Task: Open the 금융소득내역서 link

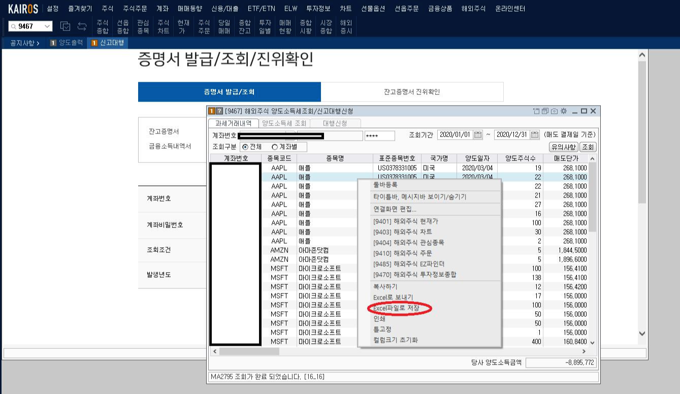Action: click(x=170, y=146)
